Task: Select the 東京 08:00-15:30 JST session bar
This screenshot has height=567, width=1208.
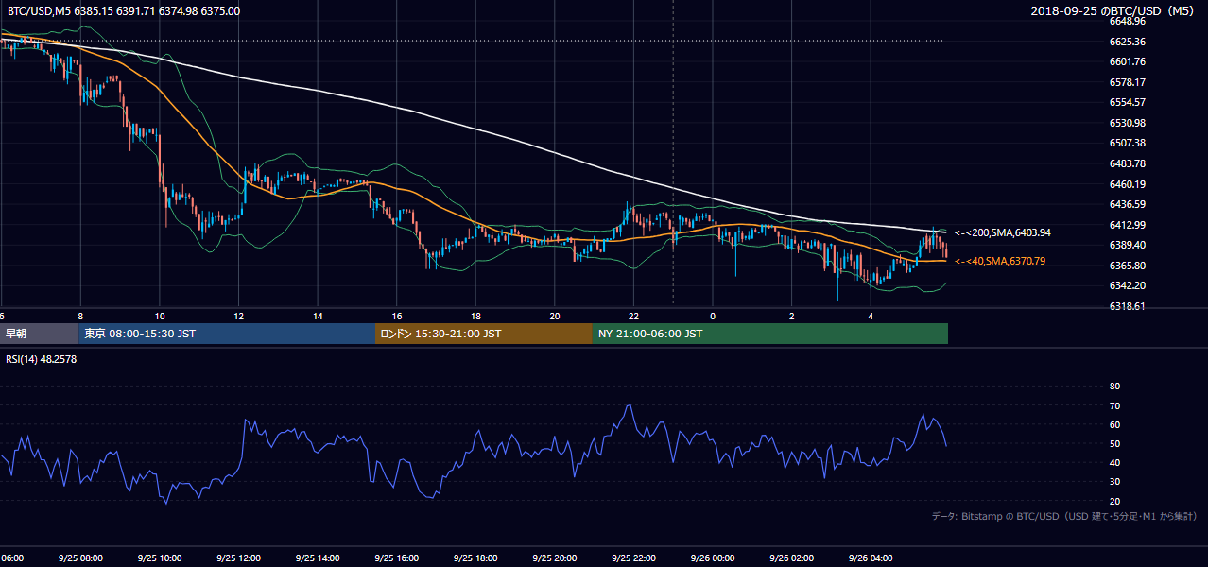Action: [x=227, y=334]
